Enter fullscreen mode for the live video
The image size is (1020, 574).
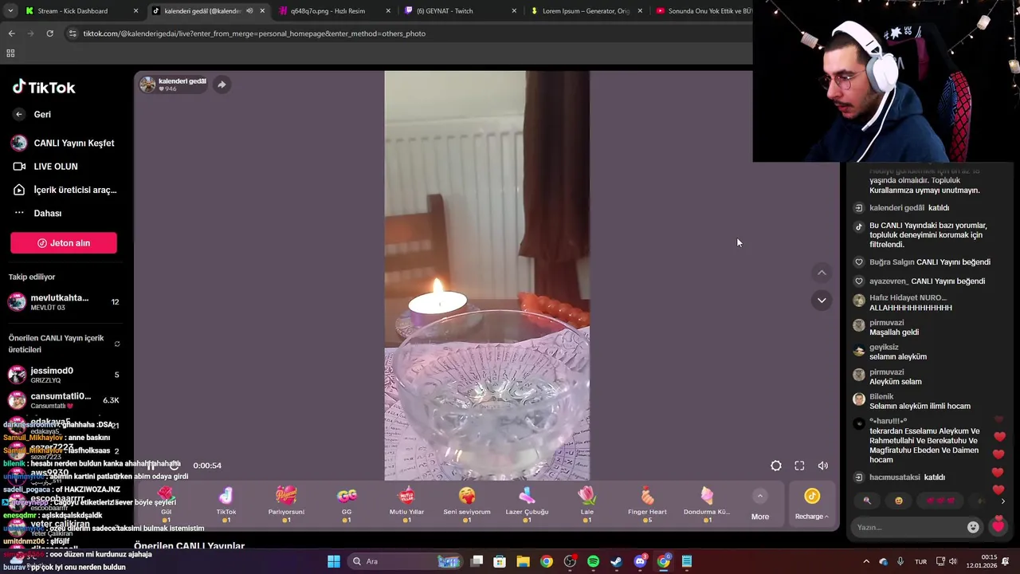[x=799, y=466]
